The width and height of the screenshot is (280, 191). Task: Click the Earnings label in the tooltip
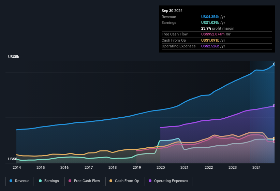pyautogui.click(x=169, y=23)
